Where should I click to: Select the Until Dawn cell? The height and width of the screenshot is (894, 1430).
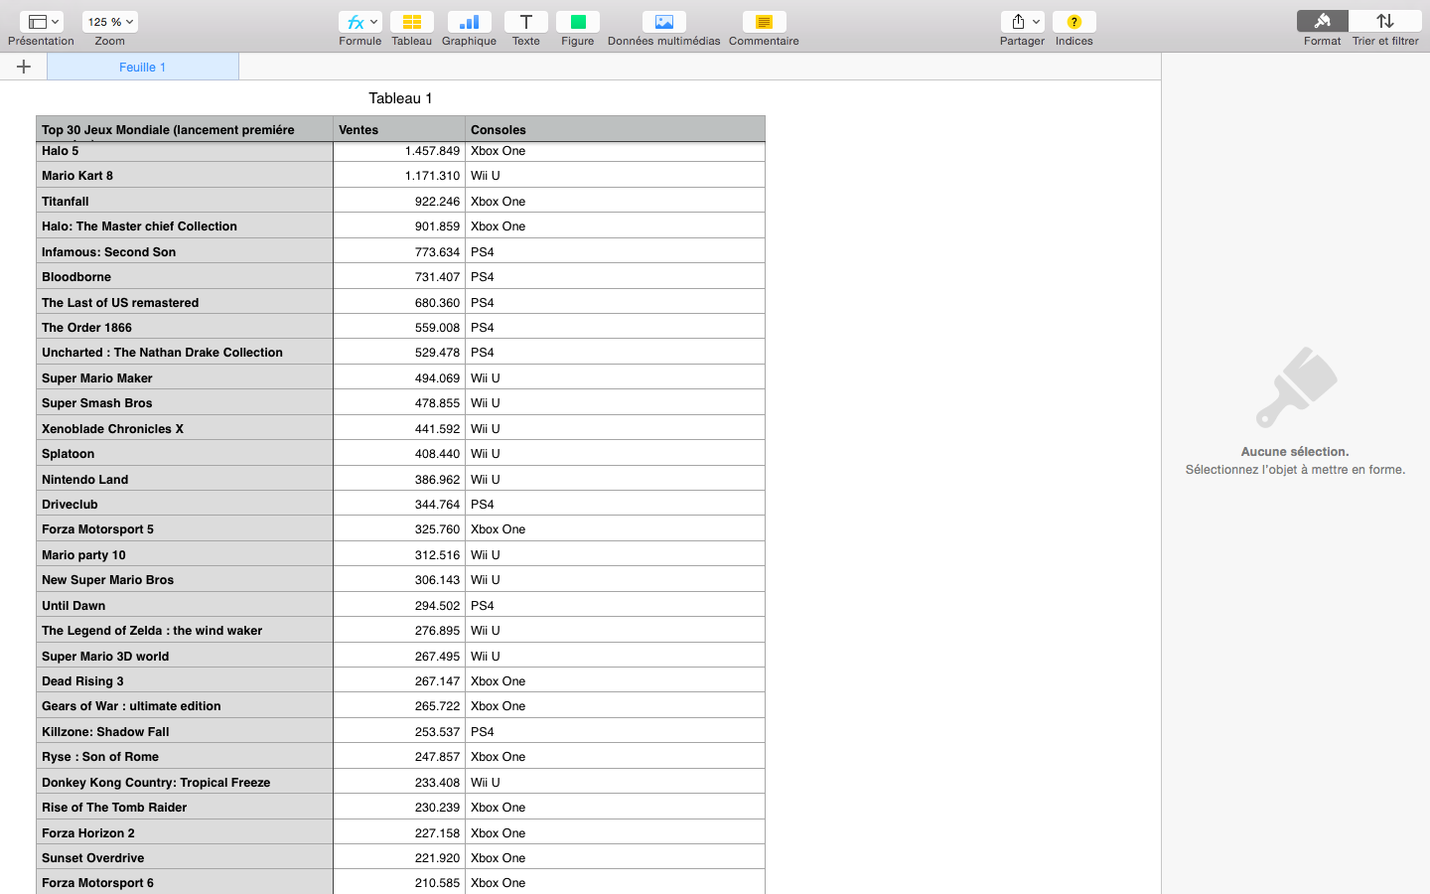click(185, 605)
